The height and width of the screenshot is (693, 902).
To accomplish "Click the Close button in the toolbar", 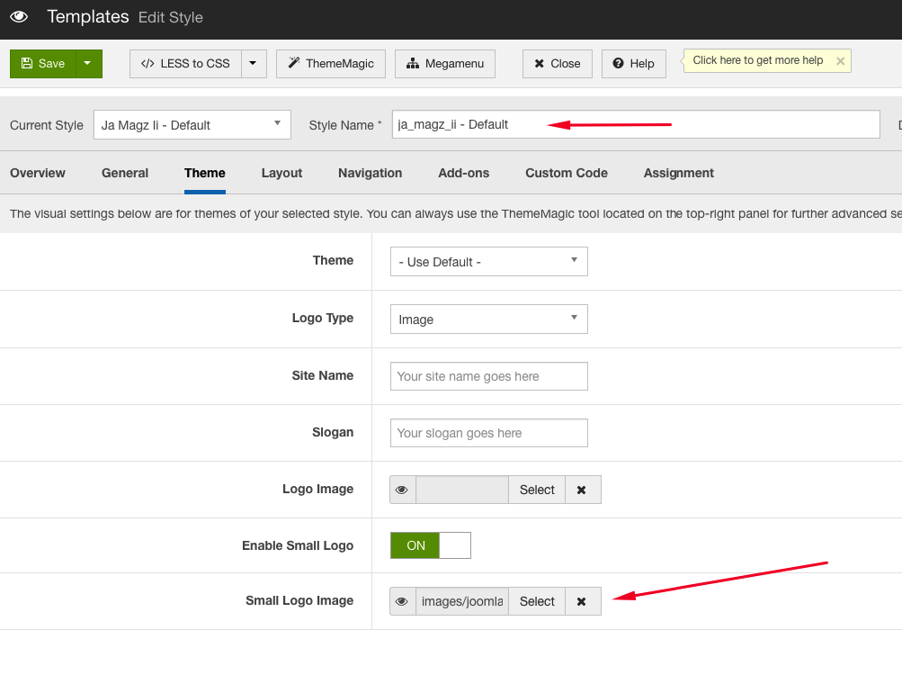I will tap(558, 63).
